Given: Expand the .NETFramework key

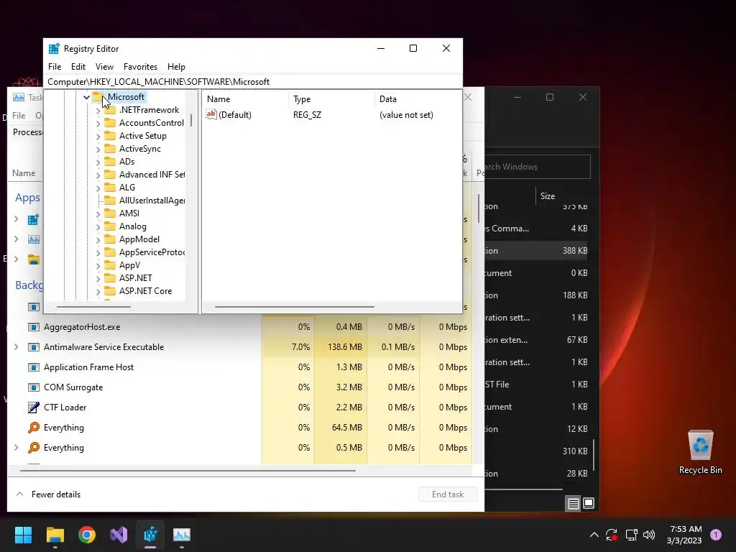Looking at the screenshot, I should tap(98, 110).
